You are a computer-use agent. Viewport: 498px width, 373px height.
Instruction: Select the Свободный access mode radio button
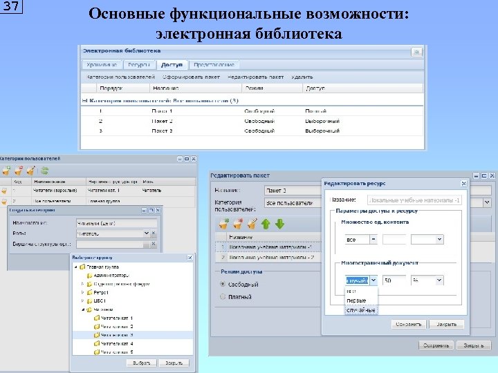(x=223, y=284)
